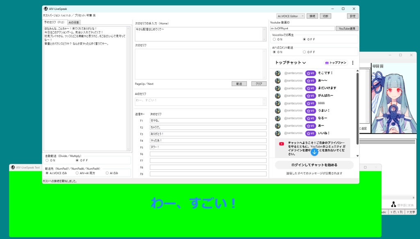Click the avatar beside the いいね！ comment

tap(278, 133)
